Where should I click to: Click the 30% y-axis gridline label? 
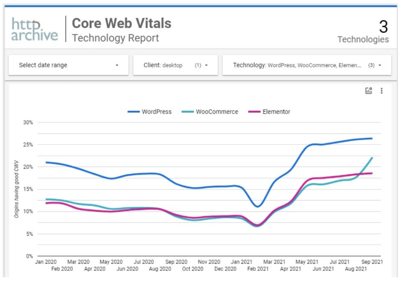pyautogui.click(x=29, y=123)
